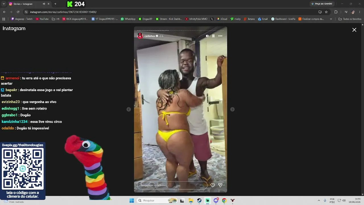364x205 pixels.
Task: Open Steam from the taskbar
Action: (x=199, y=200)
